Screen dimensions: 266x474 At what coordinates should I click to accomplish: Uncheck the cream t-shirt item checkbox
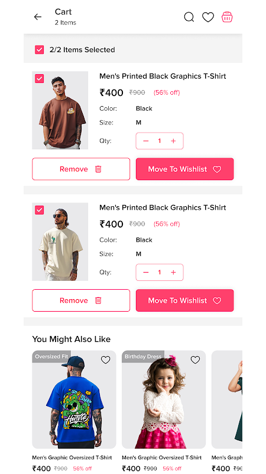point(39,210)
